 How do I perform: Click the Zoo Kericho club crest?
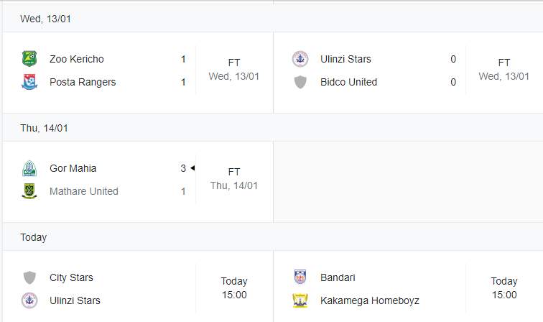29,58
